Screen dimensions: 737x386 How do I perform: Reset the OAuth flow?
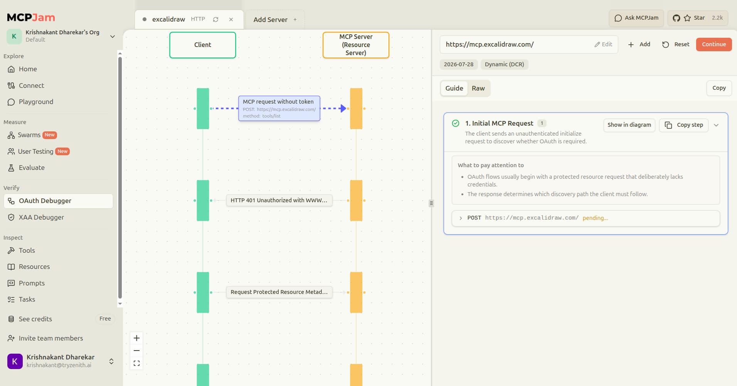[x=676, y=44]
